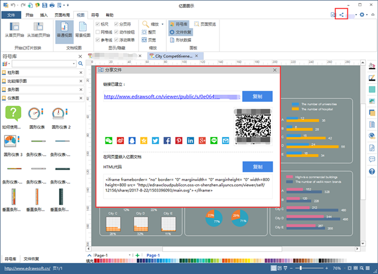Open the 页面布局 ribbon tab

(x=62, y=15)
